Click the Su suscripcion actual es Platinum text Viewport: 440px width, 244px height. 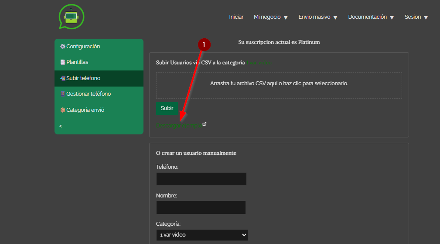coord(279,42)
